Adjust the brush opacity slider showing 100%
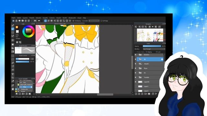 click(x=23, y=62)
